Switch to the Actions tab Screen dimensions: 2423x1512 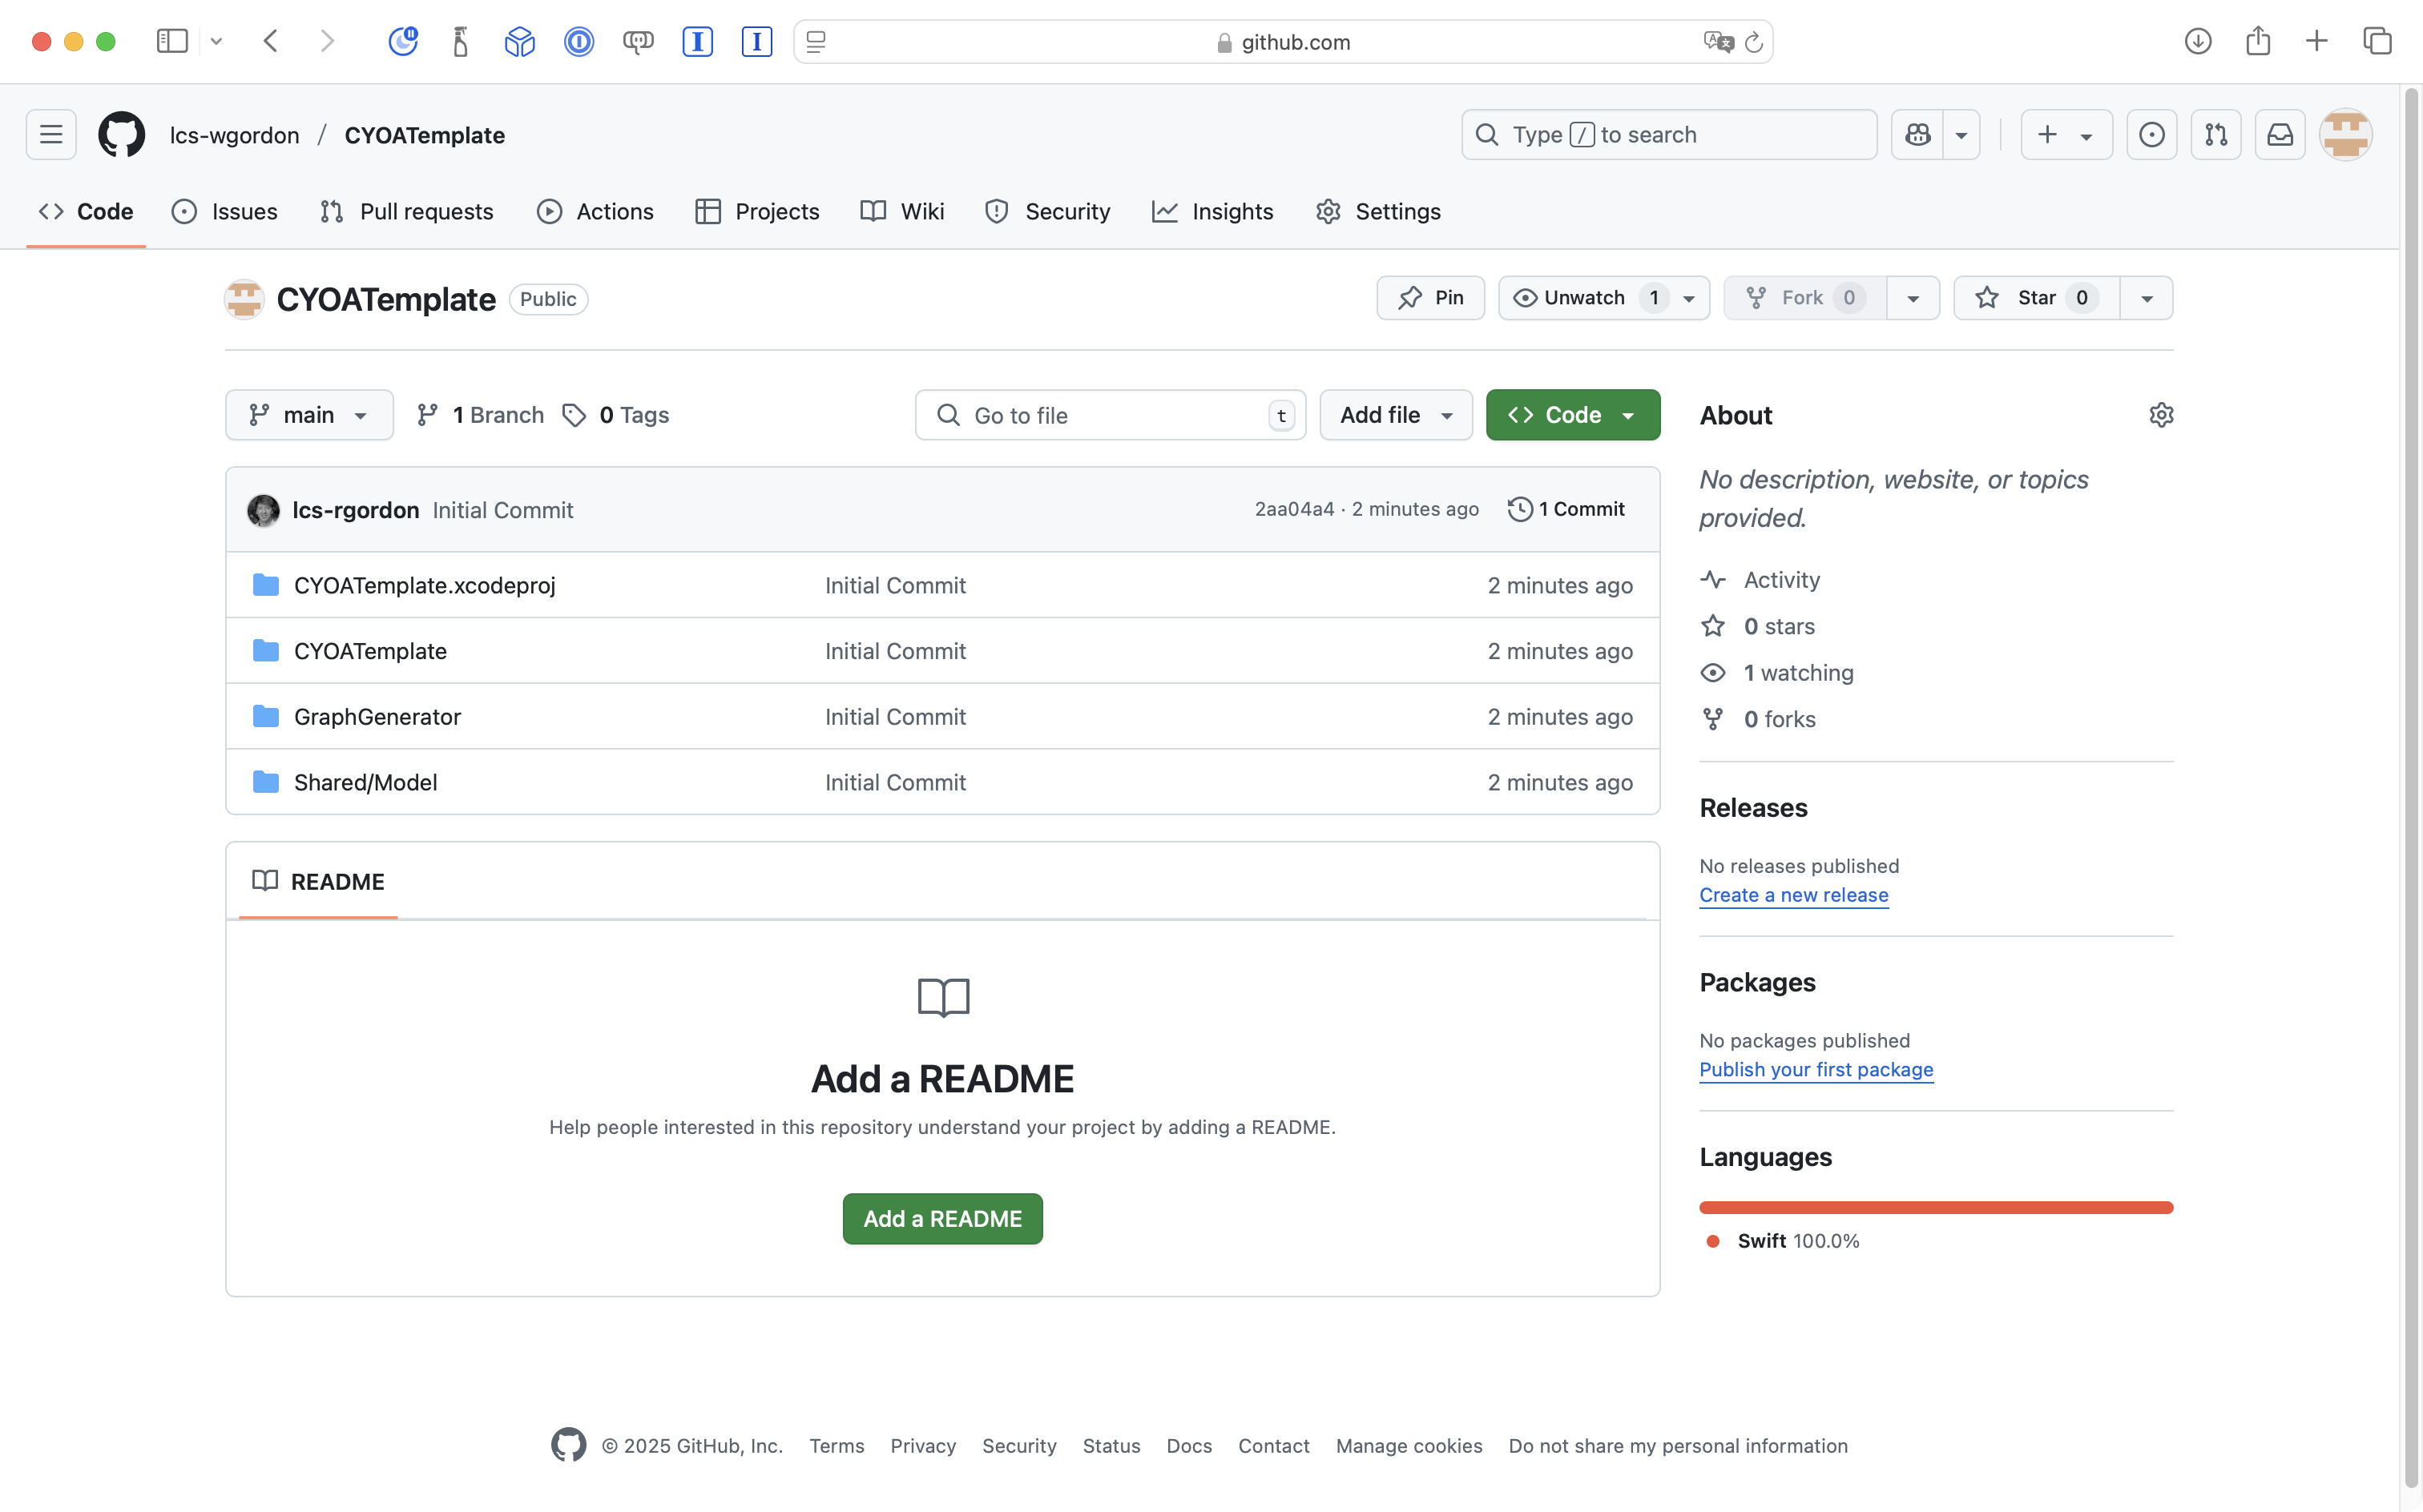(x=595, y=212)
